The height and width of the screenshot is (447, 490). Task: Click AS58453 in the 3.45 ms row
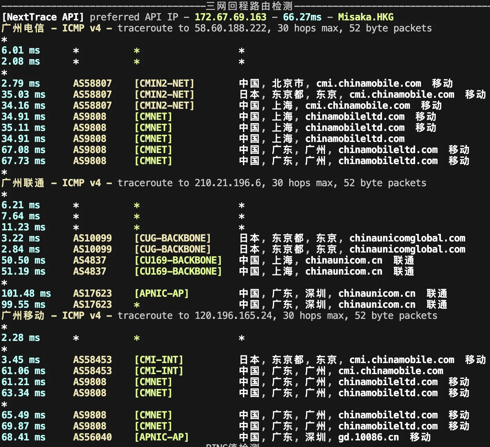tap(92, 360)
